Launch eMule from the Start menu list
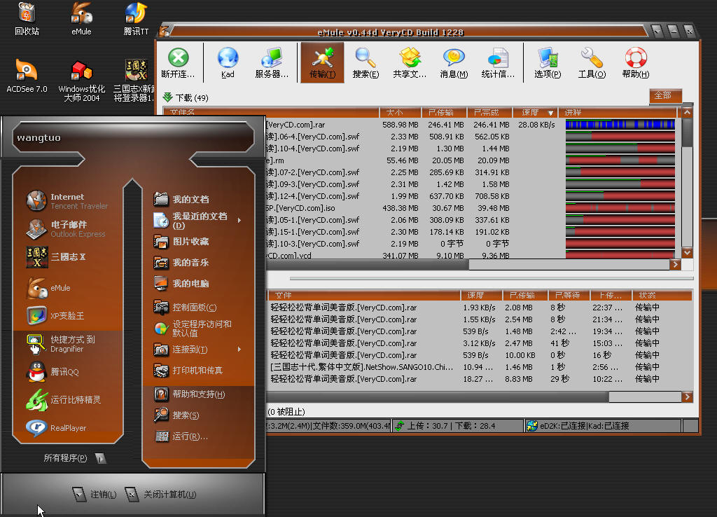Viewport: 717px width, 517px height. pos(49,288)
